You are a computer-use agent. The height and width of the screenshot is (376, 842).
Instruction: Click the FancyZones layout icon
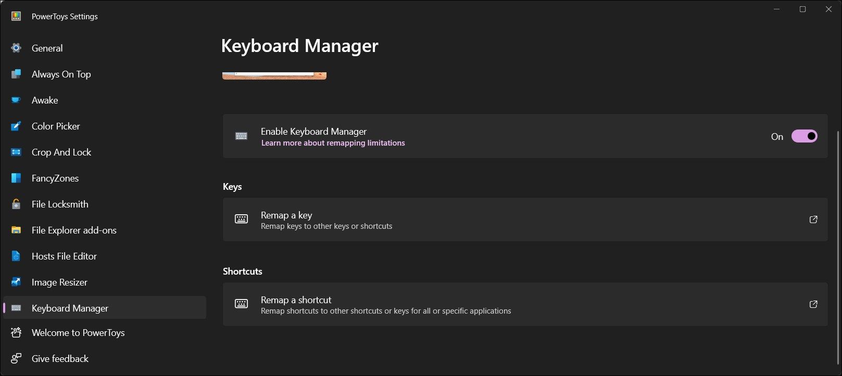pos(16,178)
